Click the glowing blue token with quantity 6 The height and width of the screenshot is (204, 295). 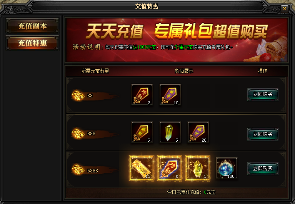(170, 168)
